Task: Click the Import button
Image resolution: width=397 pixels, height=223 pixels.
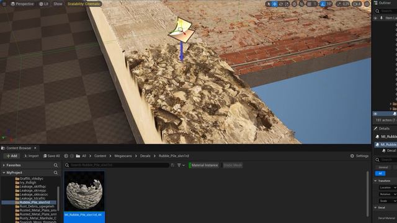Action: pos(32,156)
